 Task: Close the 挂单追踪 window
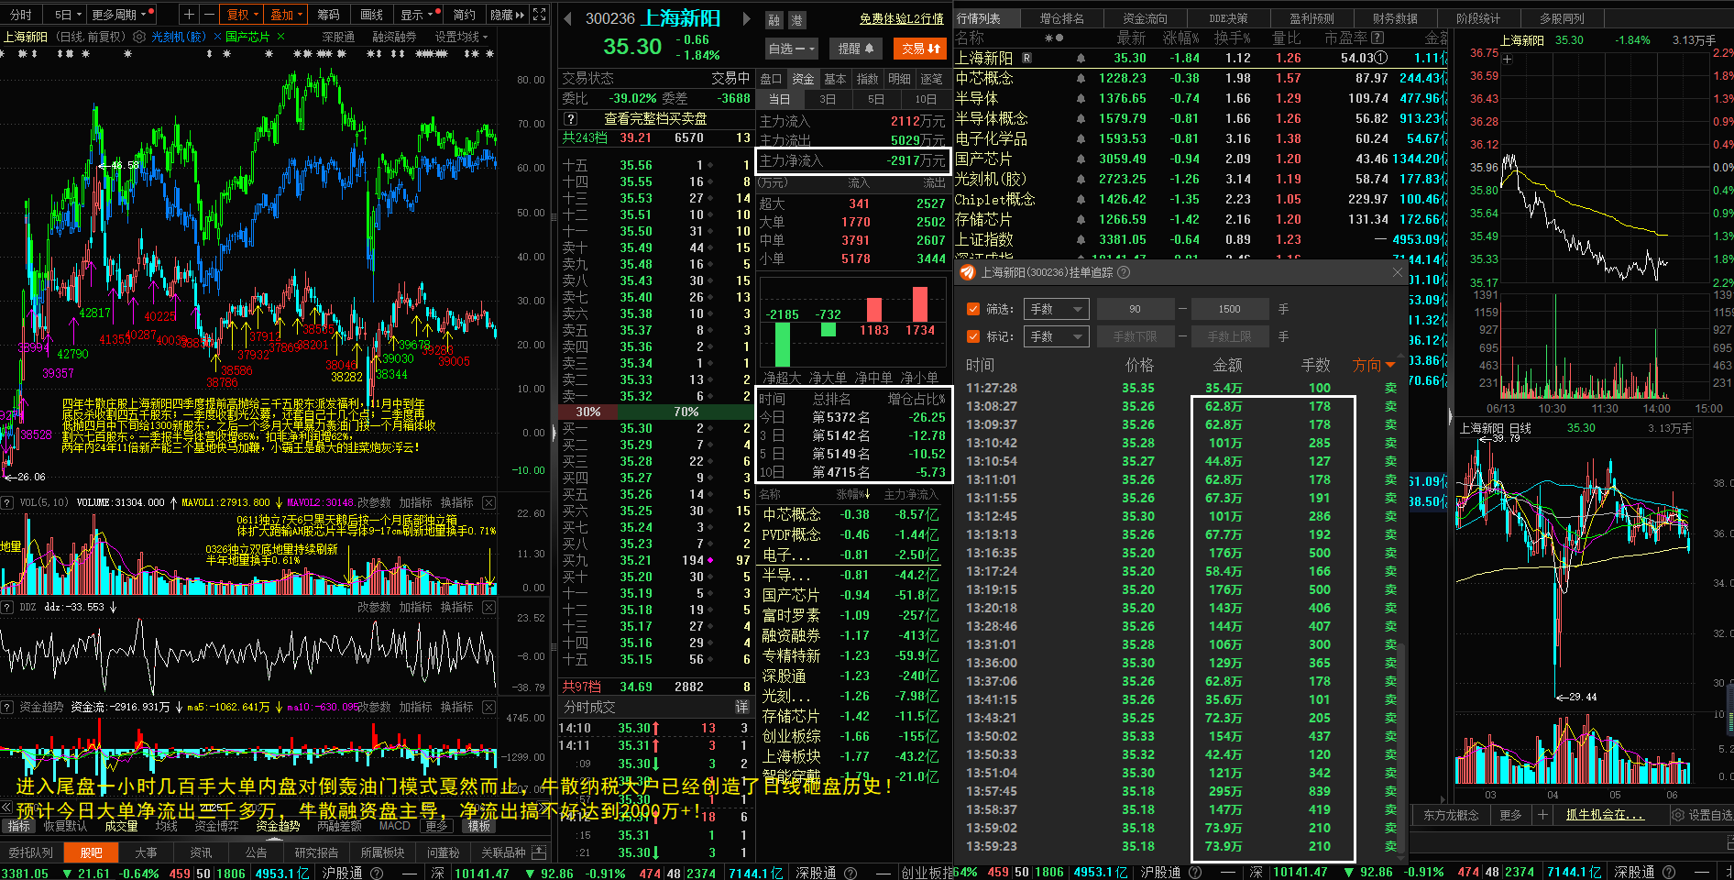pyautogui.click(x=1398, y=272)
